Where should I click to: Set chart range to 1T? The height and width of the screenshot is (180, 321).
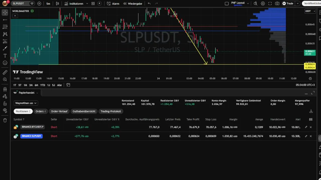pyautogui.click(x=15, y=85)
